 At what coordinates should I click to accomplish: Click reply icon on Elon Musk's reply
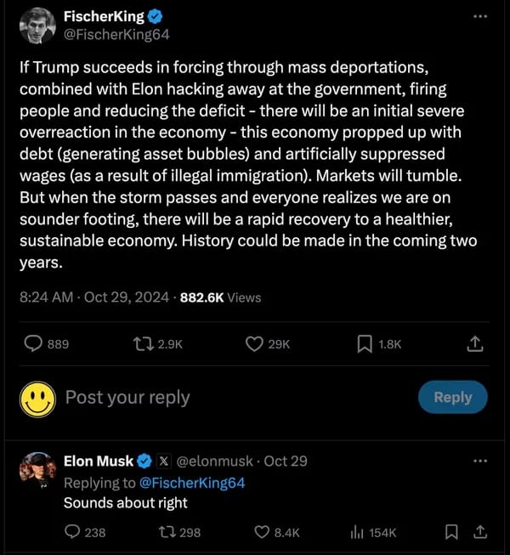click(72, 532)
